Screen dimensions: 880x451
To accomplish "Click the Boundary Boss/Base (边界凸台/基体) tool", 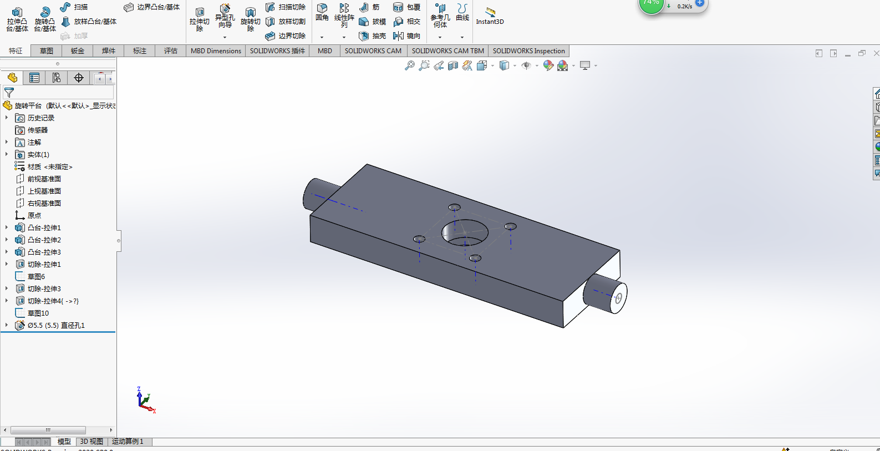I will (x=151, y=7).
